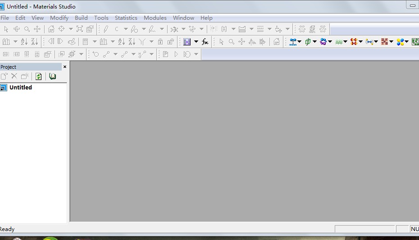Click the chart spectrum peaks icon
This screenshot has height=240, width=419.
(252, 42)
